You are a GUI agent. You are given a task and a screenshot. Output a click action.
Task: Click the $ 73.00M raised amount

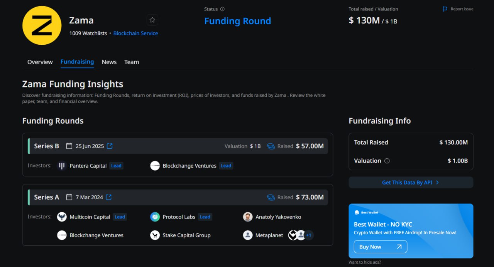click(x=310, y=197)
